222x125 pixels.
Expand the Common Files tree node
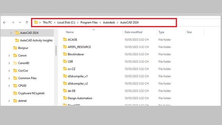tap(9, 78)
